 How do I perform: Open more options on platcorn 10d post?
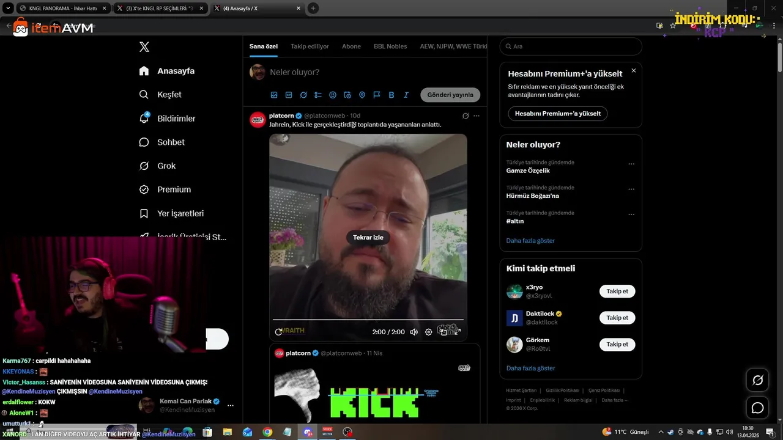[x=477, y=116]
